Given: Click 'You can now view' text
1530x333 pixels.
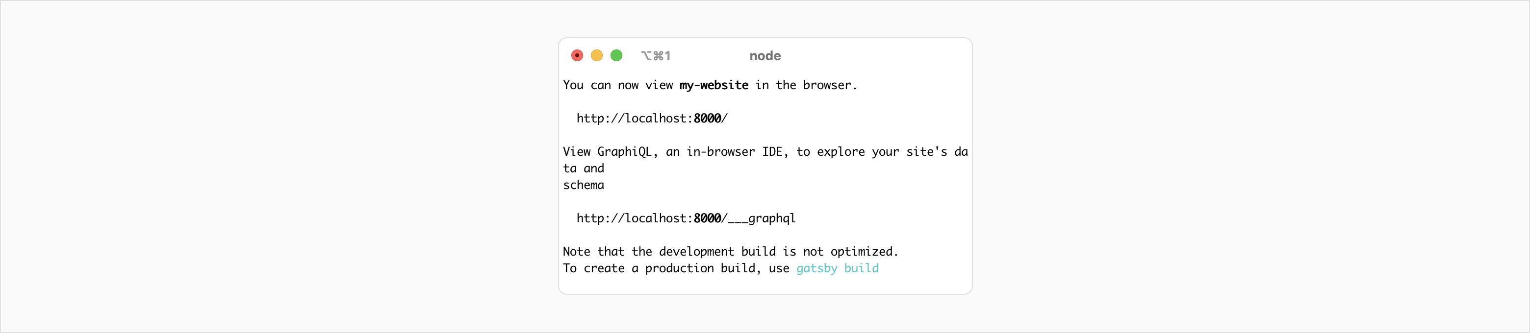Looking at the screenshot, I should point(618,85).
